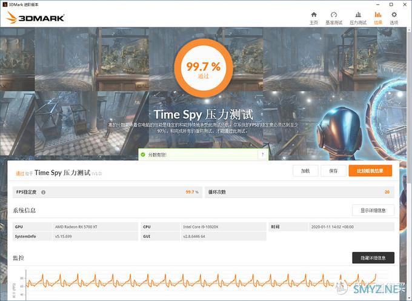Click SystemInfo version v5.15.699
Viewport: 412px width, 301px height.
coord(64,236)
